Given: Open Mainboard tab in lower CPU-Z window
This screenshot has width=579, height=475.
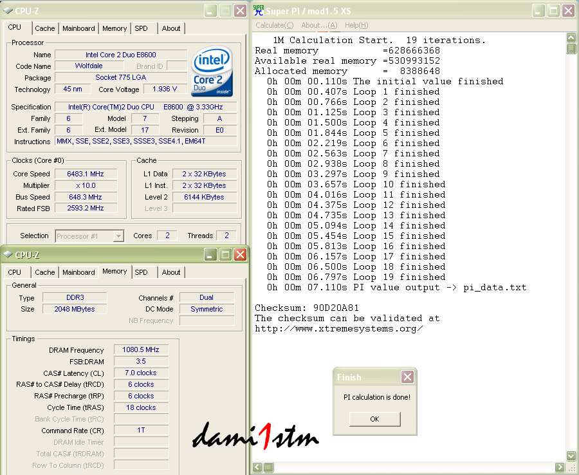Looking at the screenshot, I should (78, 272).
